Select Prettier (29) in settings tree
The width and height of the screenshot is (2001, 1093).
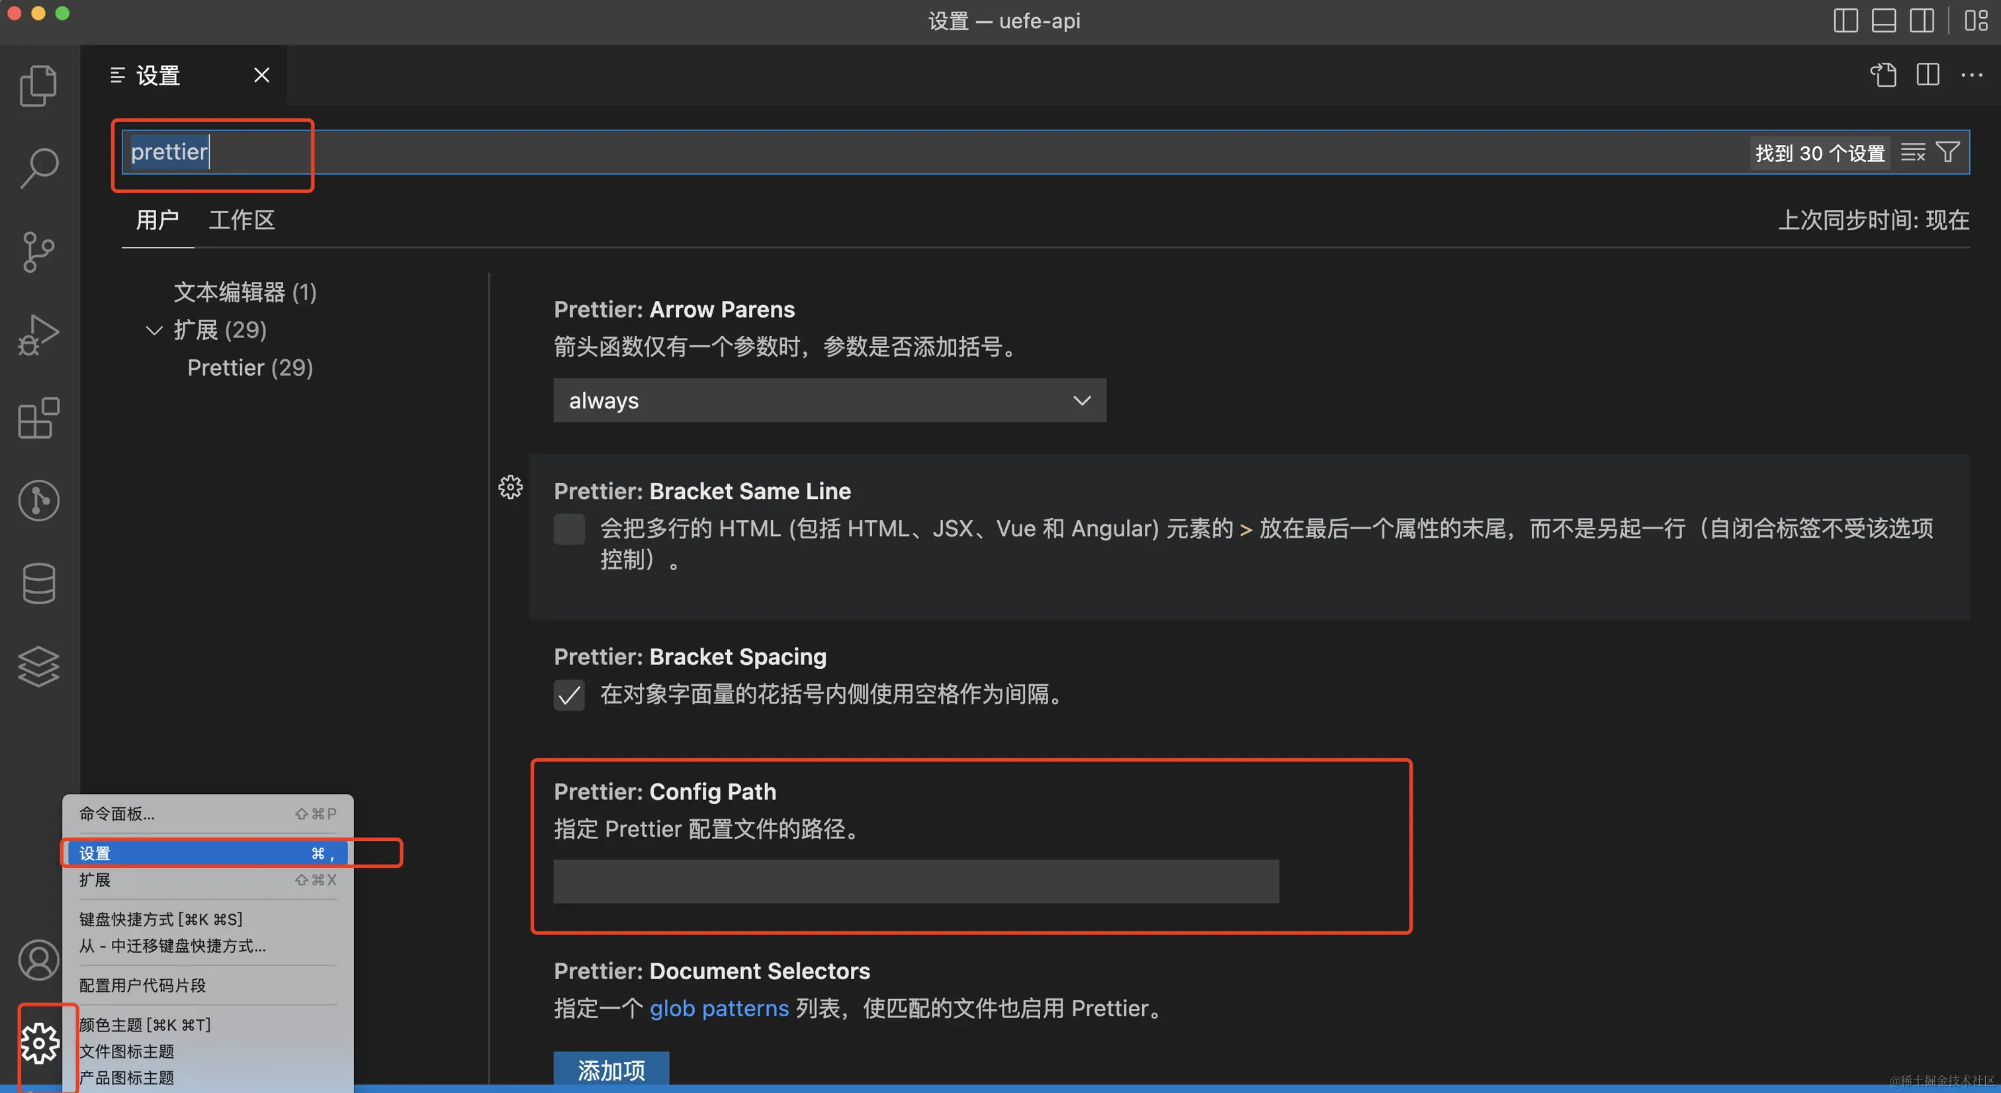point(249,369)
